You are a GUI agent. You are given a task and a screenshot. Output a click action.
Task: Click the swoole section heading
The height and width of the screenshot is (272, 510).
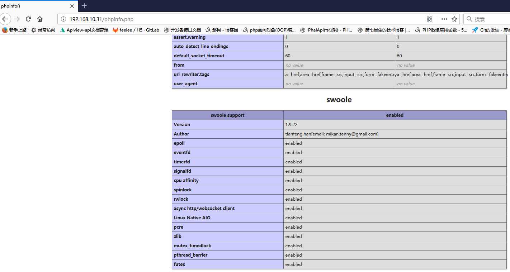[339, 100]
